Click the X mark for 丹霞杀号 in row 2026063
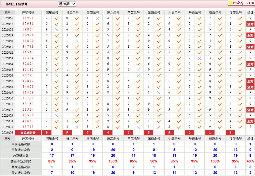255x176 pixels. click(x=199, y=58)
